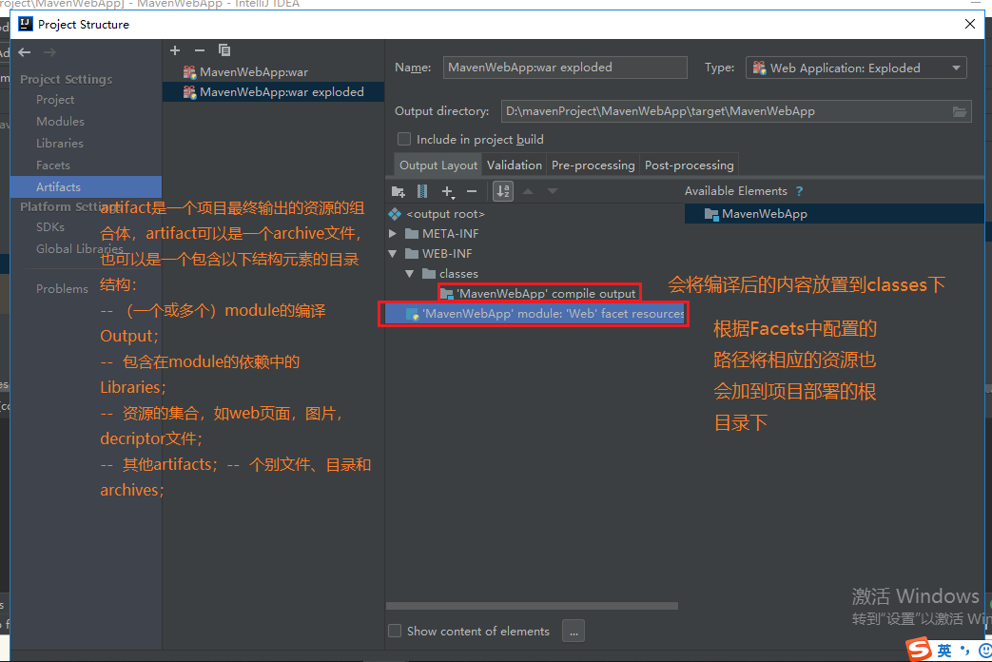Viewport: 992px width, 662px height.
Task: Close the Project Structure dialog
Action: click(969, 24)
